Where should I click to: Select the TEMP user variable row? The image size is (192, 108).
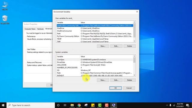(x=95, y=39)
